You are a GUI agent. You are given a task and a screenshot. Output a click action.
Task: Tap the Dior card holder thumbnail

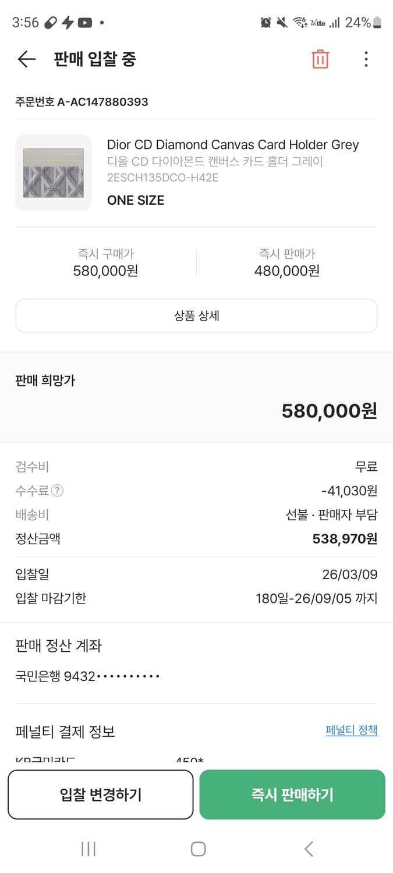[x=53, y=173]
